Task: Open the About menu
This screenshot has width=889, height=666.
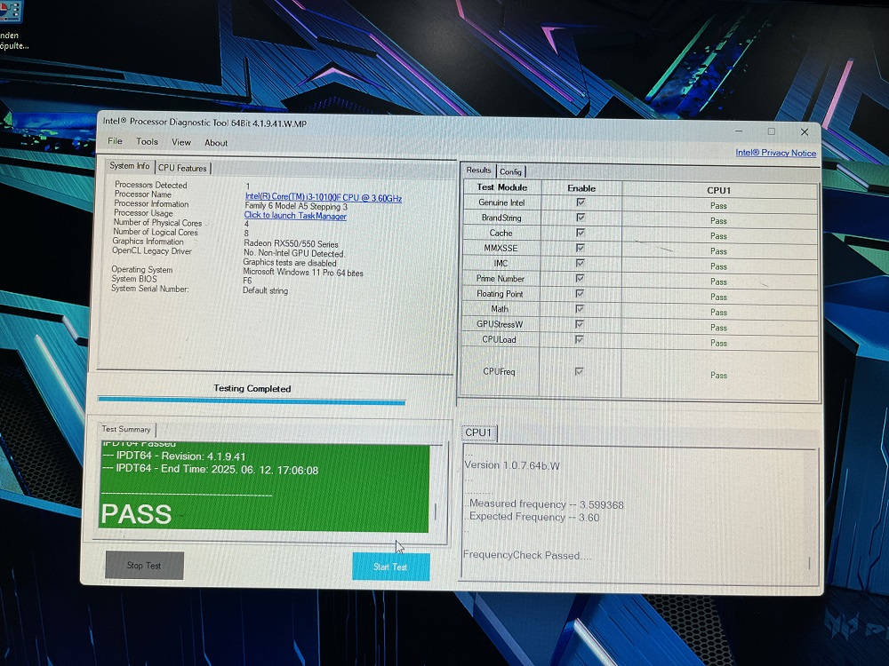Action: point(216,143)
